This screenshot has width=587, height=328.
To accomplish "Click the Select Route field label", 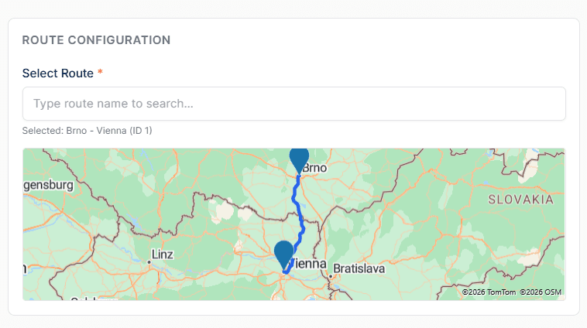I will tap(57, 73).
